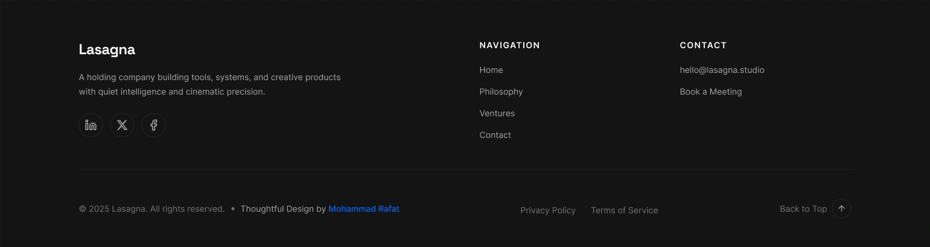Click the CONTACT column heading
930x247 pixels.
[703, 45]
